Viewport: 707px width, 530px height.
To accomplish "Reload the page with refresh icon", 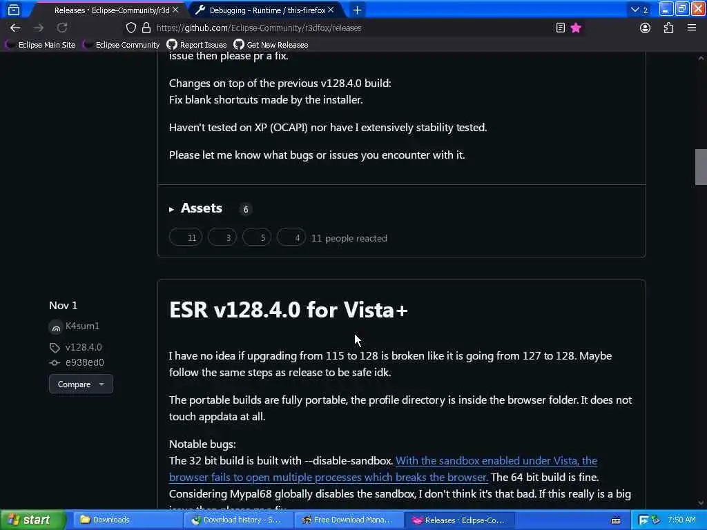I will coord(62,28).
